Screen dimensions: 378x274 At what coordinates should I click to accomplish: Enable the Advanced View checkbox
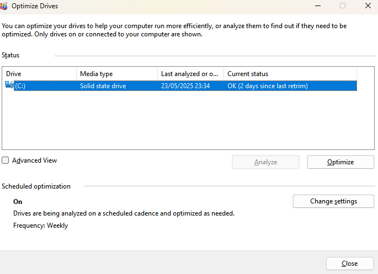(x=6, y=160)
